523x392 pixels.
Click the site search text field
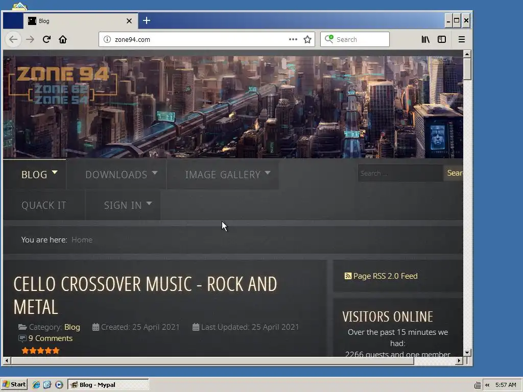click(400, 173)
